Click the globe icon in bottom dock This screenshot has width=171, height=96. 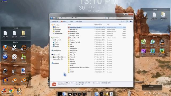(96, 94)
